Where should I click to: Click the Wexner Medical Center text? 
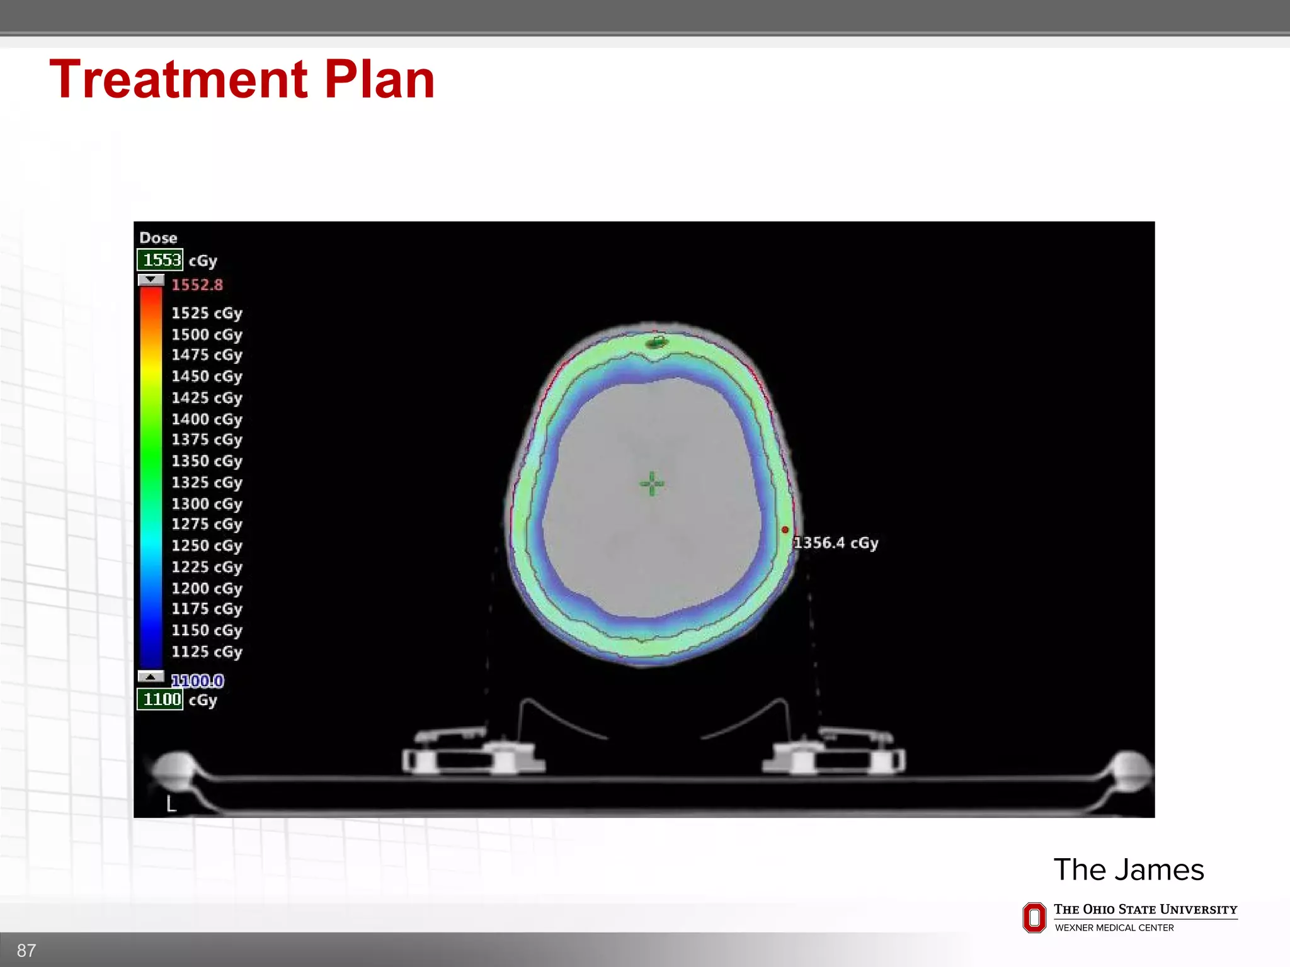tap(1114, 928)
